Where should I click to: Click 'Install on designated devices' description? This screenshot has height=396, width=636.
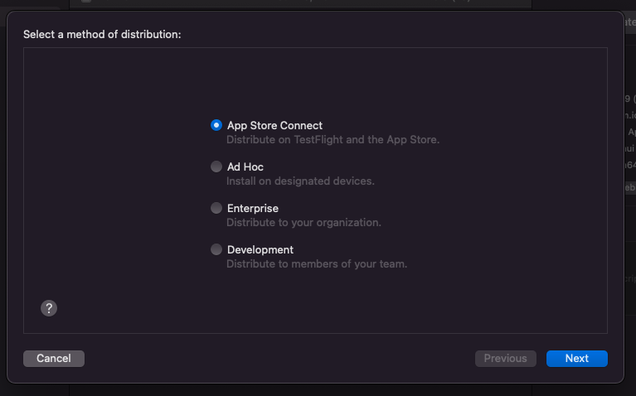300,181
